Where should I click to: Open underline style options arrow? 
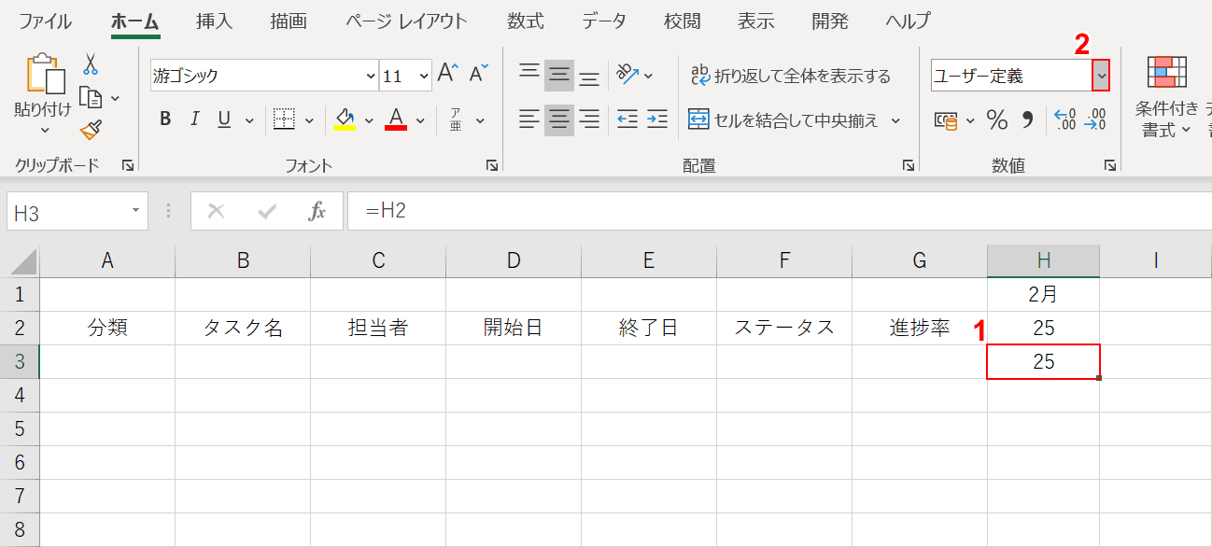pyautogui.click(x=249, y=119)
